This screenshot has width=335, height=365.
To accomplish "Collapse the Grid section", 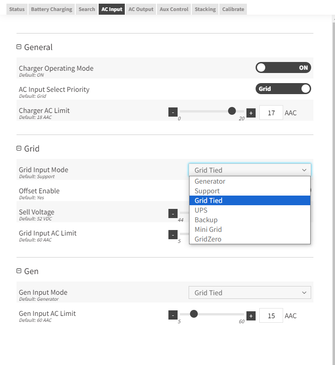I will (19, 148).
